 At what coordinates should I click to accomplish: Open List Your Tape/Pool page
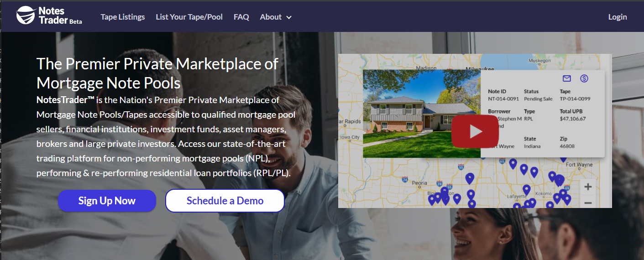(189, 17)
